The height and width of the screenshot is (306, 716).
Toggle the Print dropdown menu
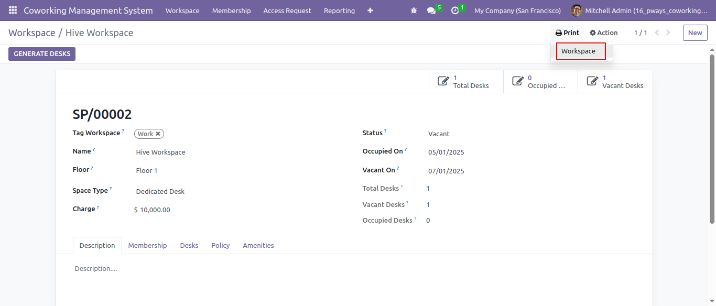tap(568, 32)
